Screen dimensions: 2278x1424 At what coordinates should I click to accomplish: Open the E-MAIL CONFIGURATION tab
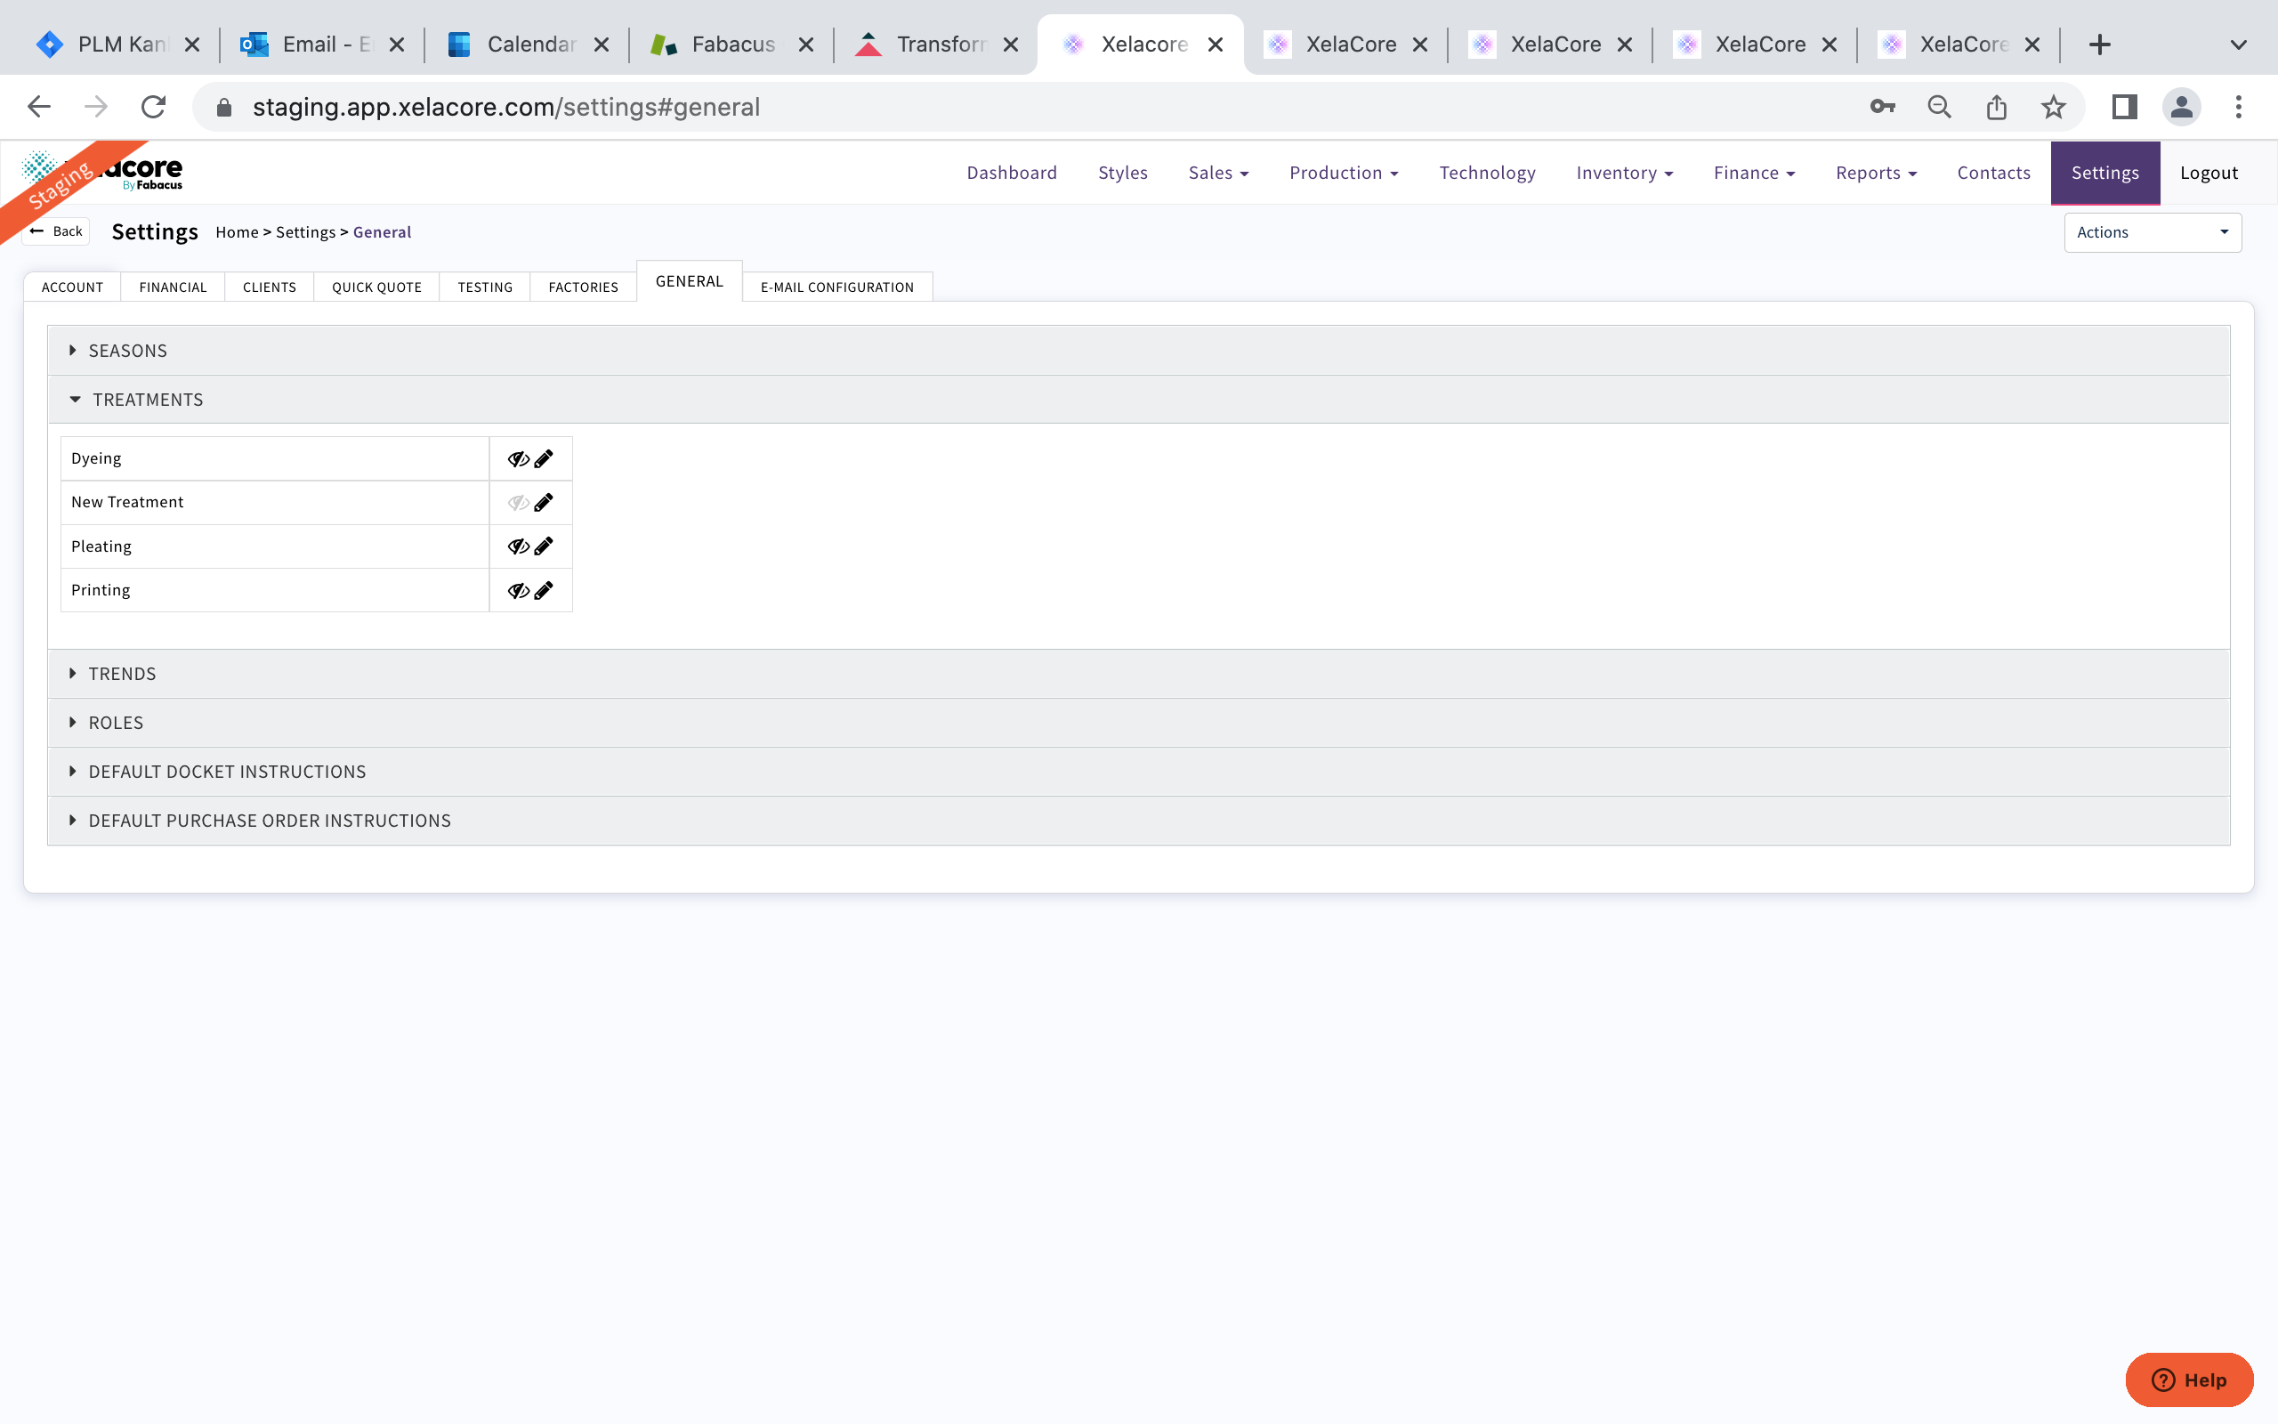click(836, 287)
